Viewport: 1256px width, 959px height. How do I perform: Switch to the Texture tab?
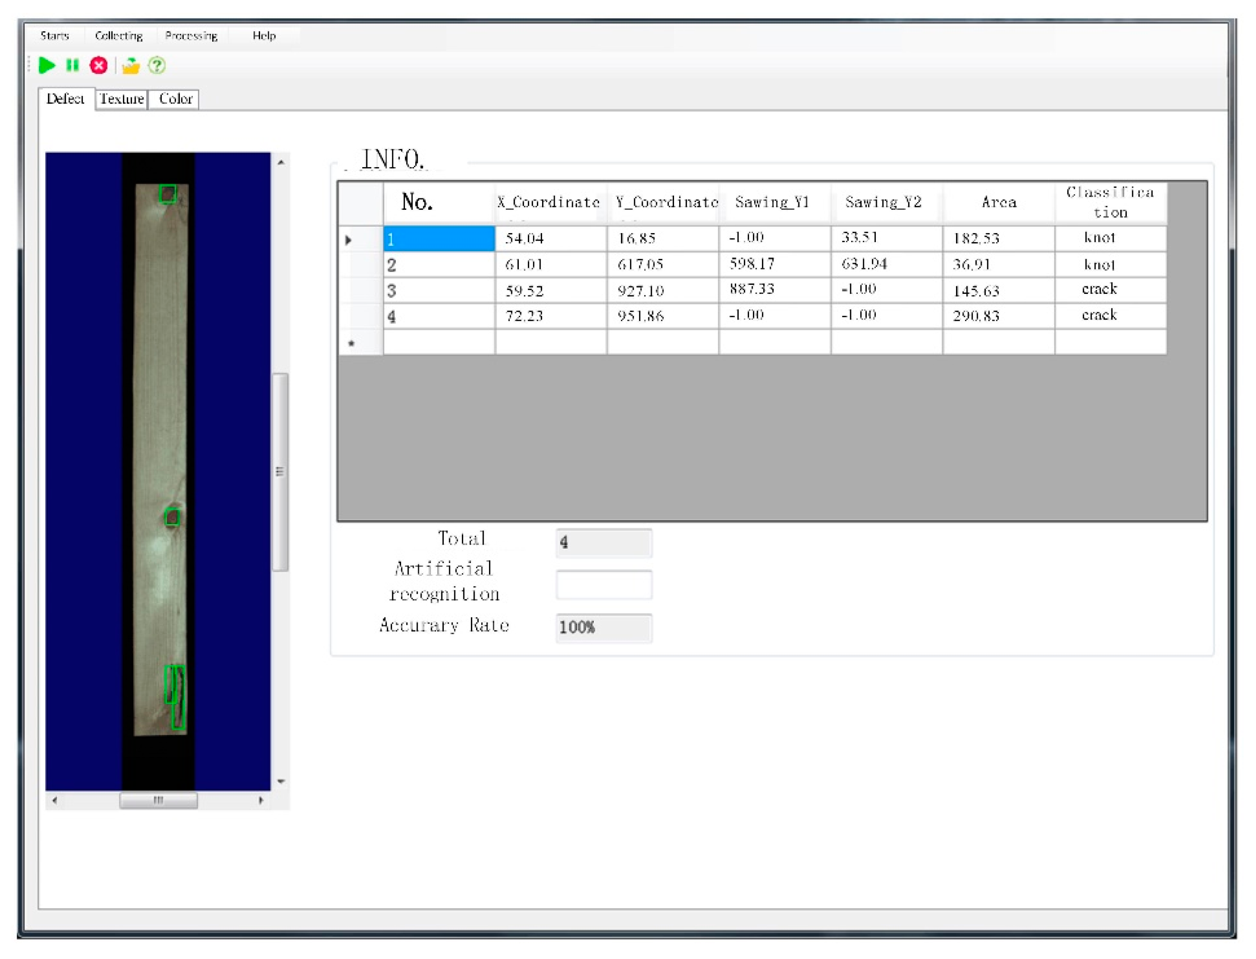[x=122, y=99]
